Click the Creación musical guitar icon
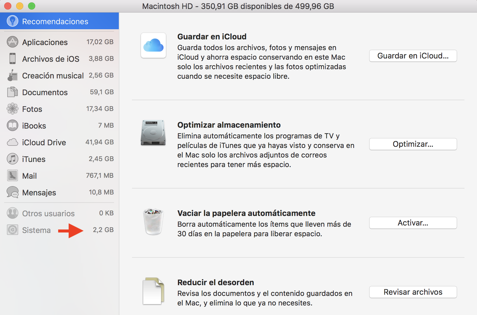This screenshot has height=315, width=477. [x=13, y=75]
